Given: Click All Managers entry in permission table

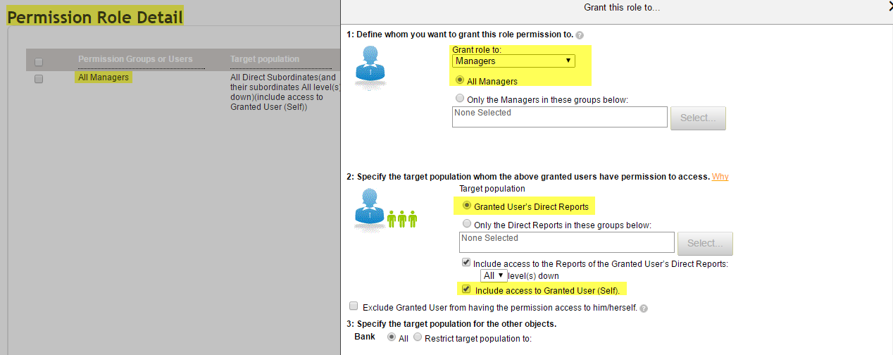Looking at the screenshot, I should coord(104,77).
